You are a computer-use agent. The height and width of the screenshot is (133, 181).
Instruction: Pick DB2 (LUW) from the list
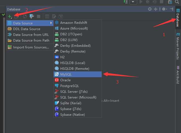coord(78,40)
